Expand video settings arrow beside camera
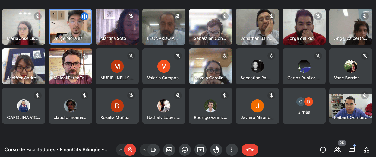The width and height of the screenshot is (376, 157). [144, 149]
